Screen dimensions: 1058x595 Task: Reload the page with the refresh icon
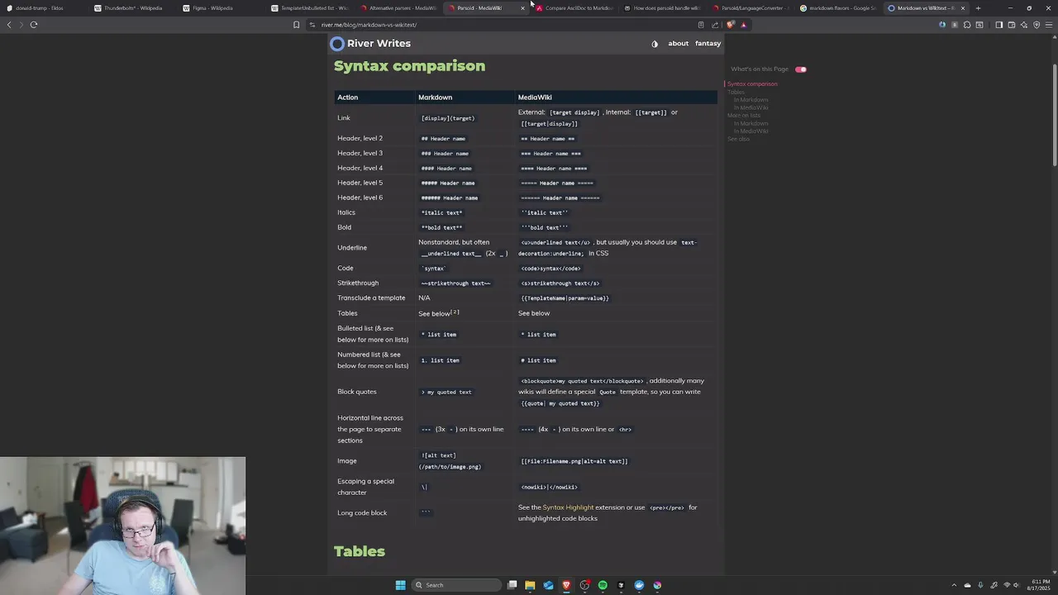point(34,25)
